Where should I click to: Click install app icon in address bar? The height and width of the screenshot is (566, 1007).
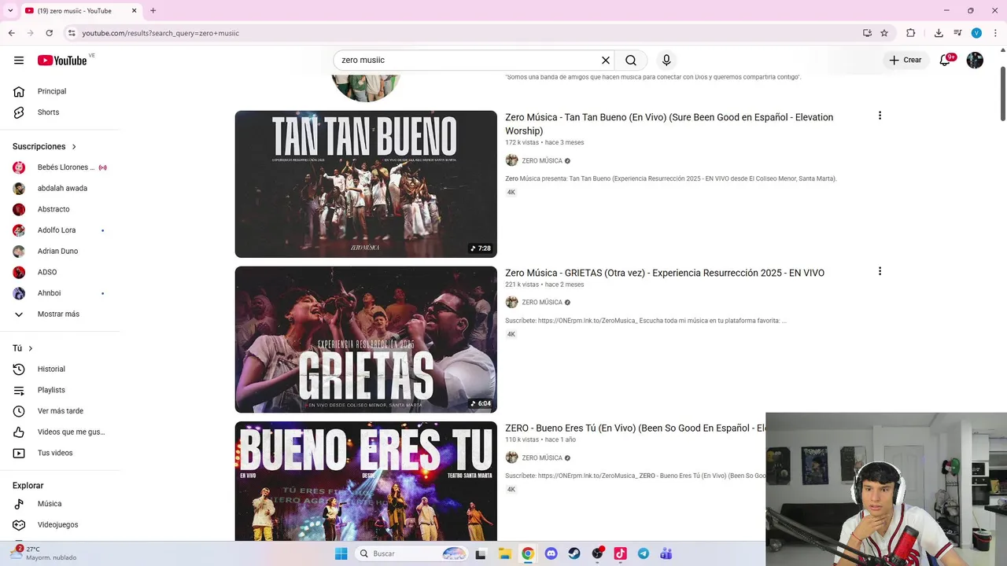pyautogui.click(x=867, y=33)
